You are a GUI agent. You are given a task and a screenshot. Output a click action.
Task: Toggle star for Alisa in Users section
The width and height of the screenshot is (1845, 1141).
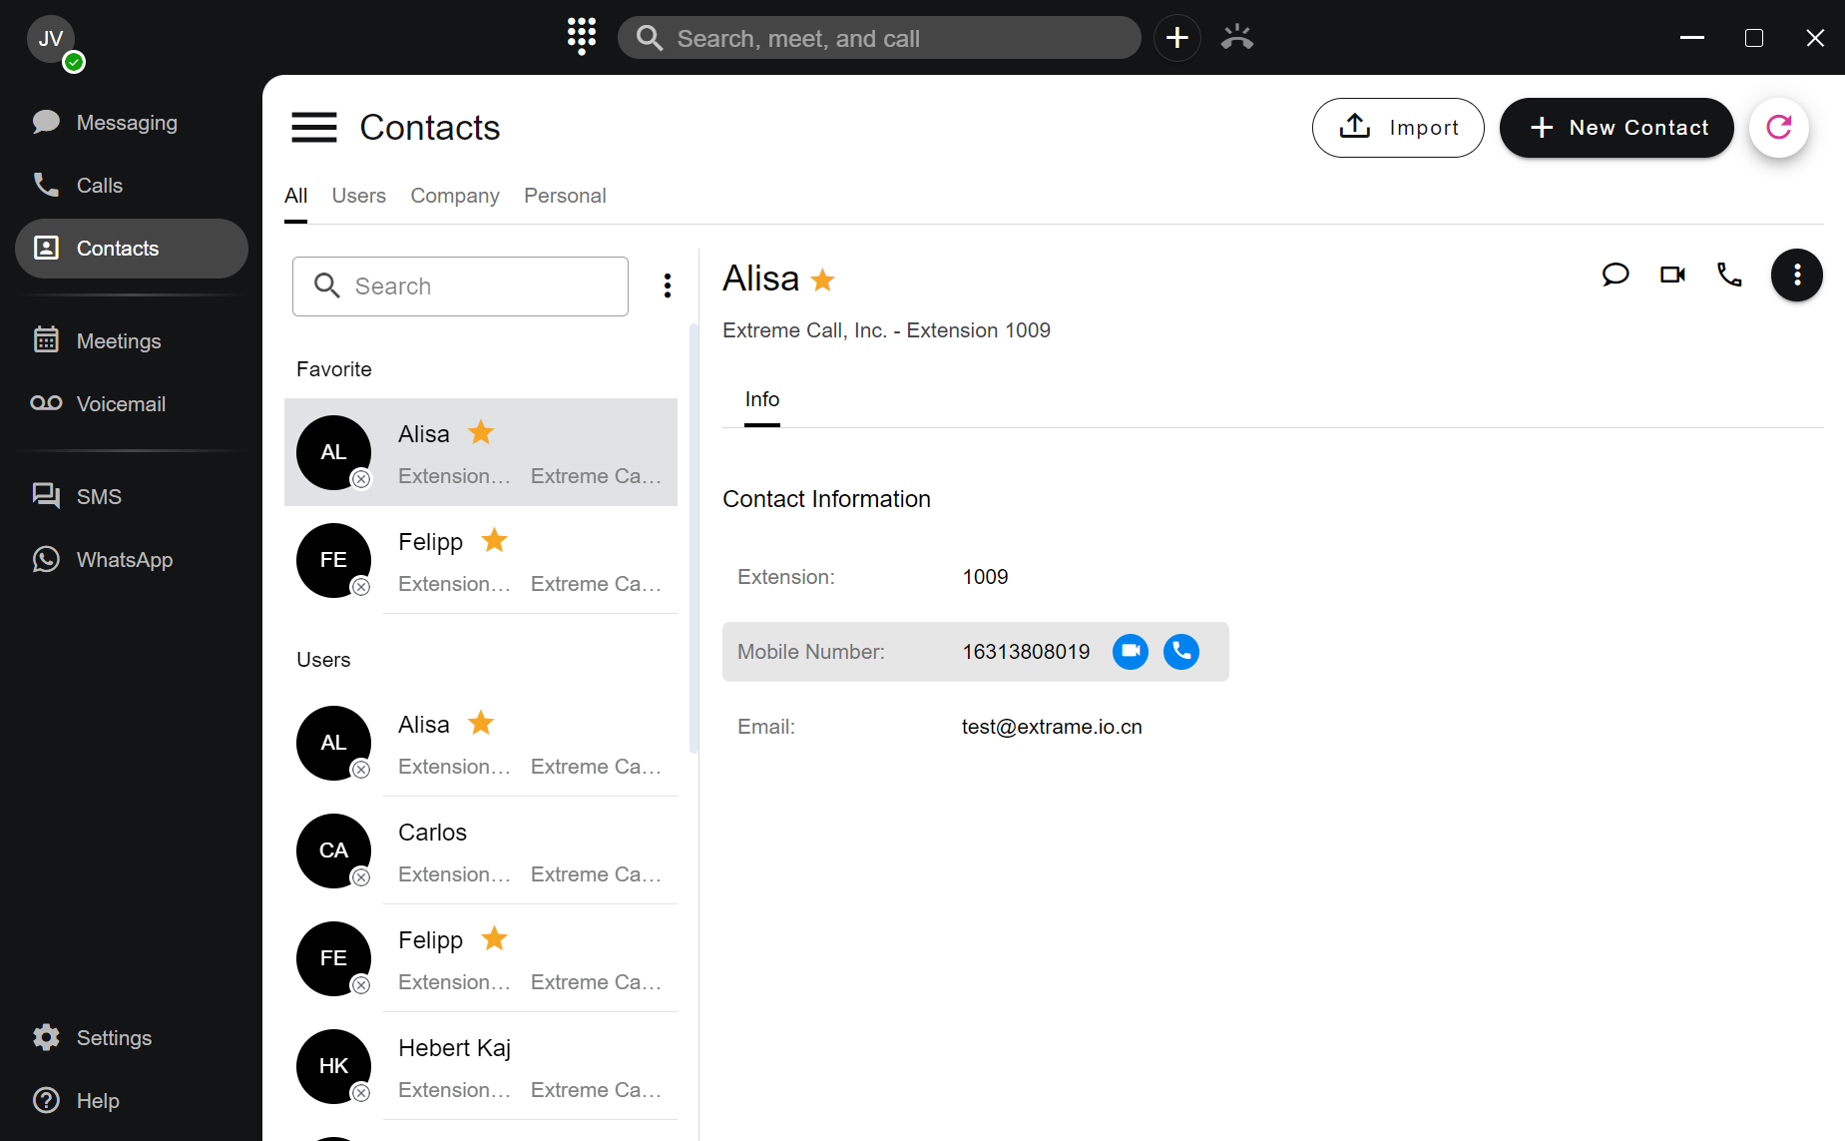(x=481, y=723)
